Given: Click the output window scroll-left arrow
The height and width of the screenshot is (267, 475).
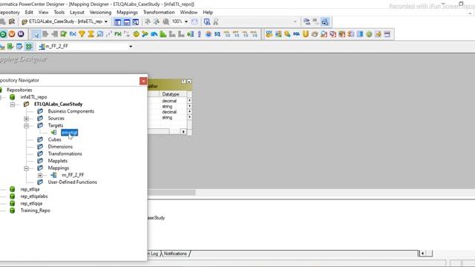Looking at the screenshot, I should pyautogui.click(x=423, y=253).
